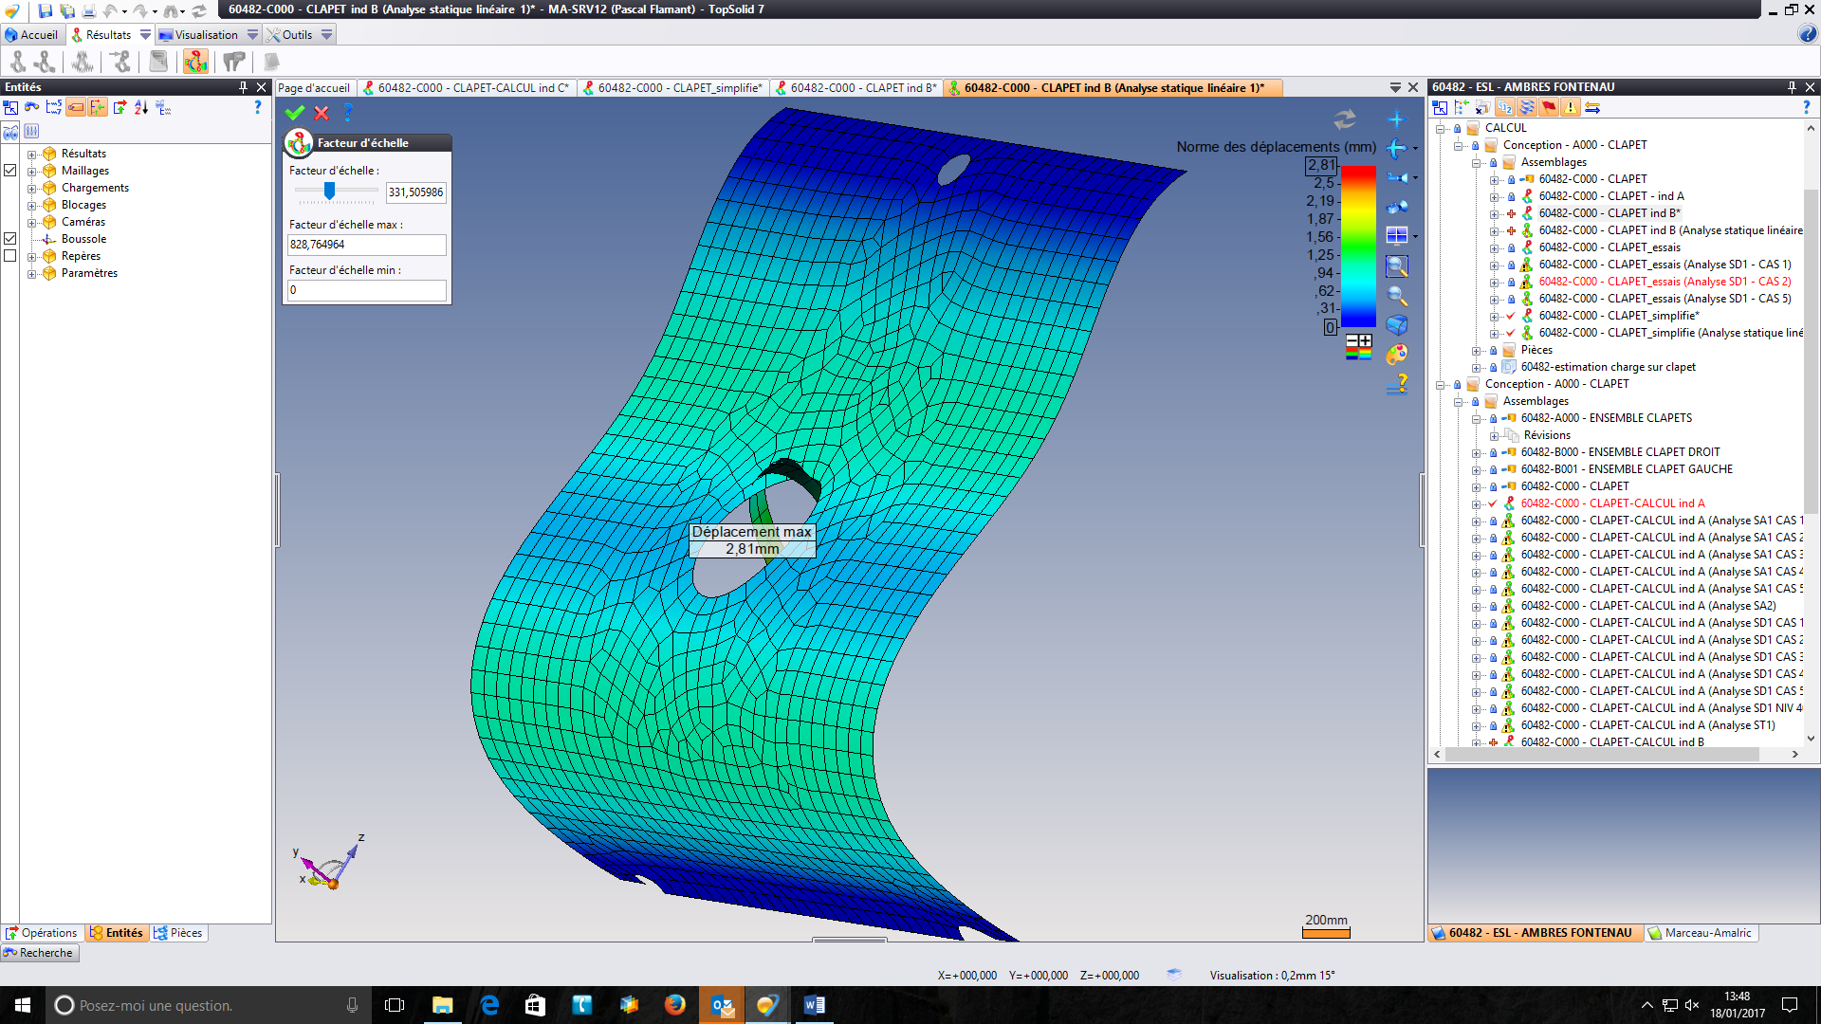Click the 3D box view mode icon
The width and height of the screenshot is (1821, 1024).
point(1397,325)
